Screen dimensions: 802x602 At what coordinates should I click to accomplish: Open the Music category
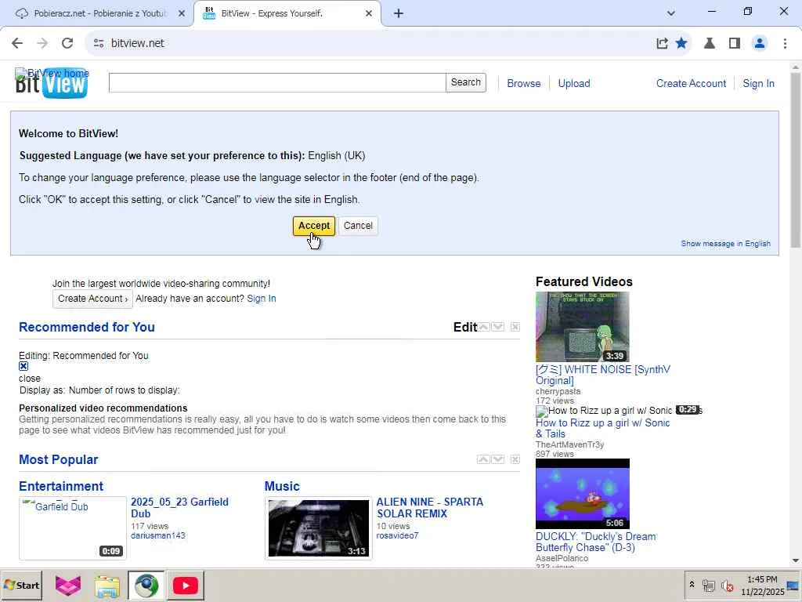pos(282,486)
